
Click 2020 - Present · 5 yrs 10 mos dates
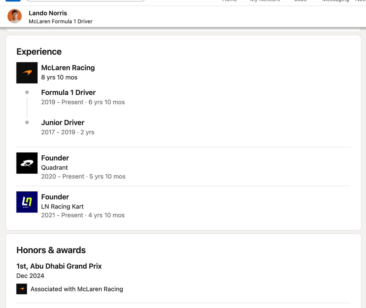83,176
